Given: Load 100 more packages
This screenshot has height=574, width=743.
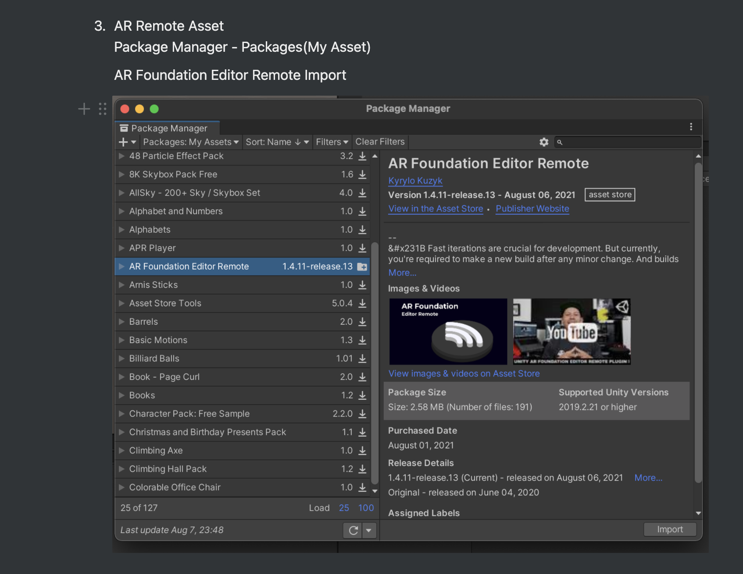Looking at the screenshot, I should [366, 508].
